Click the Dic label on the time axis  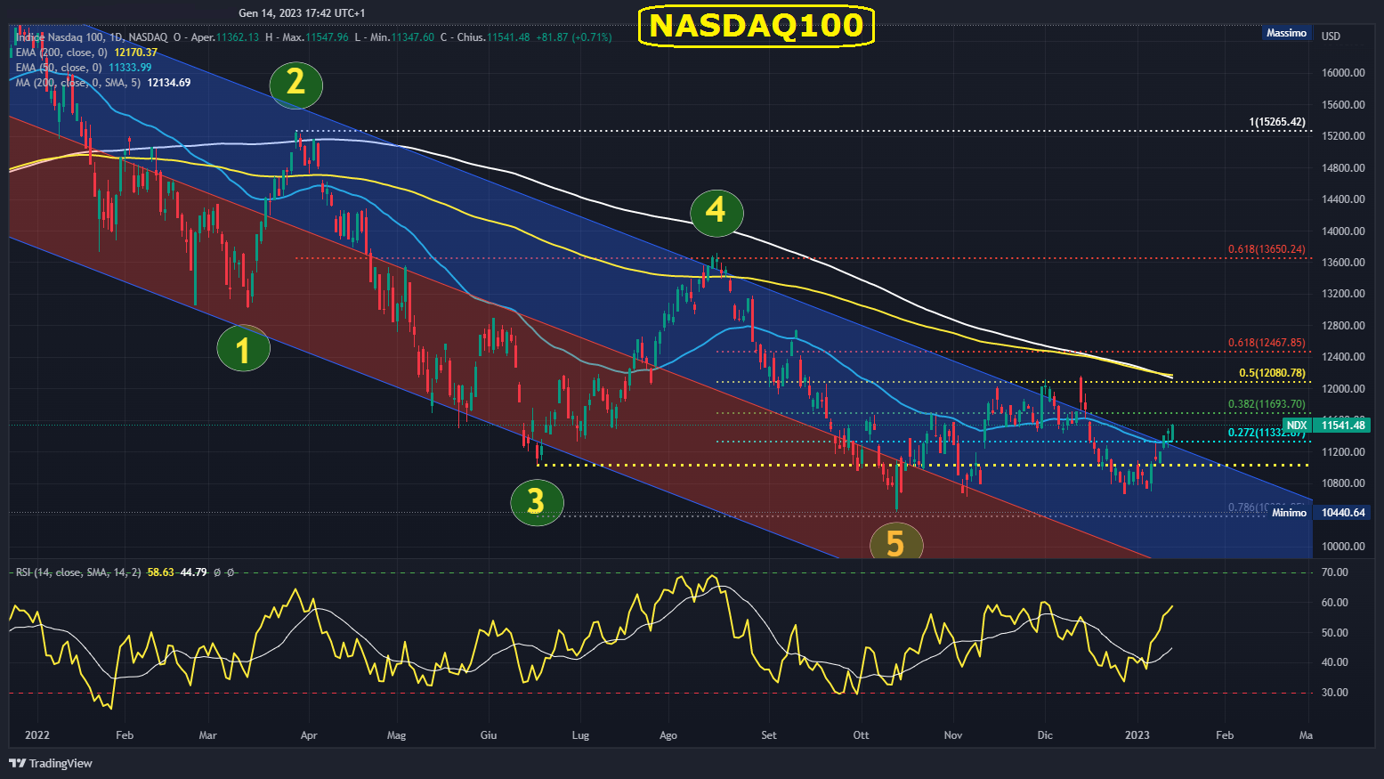(x=1045, y=735)
